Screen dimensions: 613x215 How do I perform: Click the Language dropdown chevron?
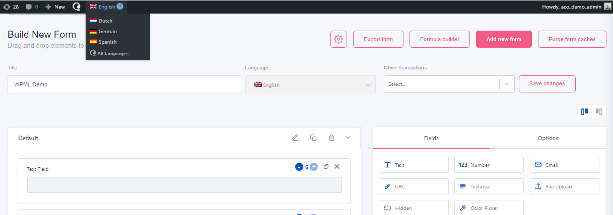(x=368, y=85)
